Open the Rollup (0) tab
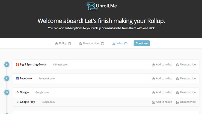 63,43
